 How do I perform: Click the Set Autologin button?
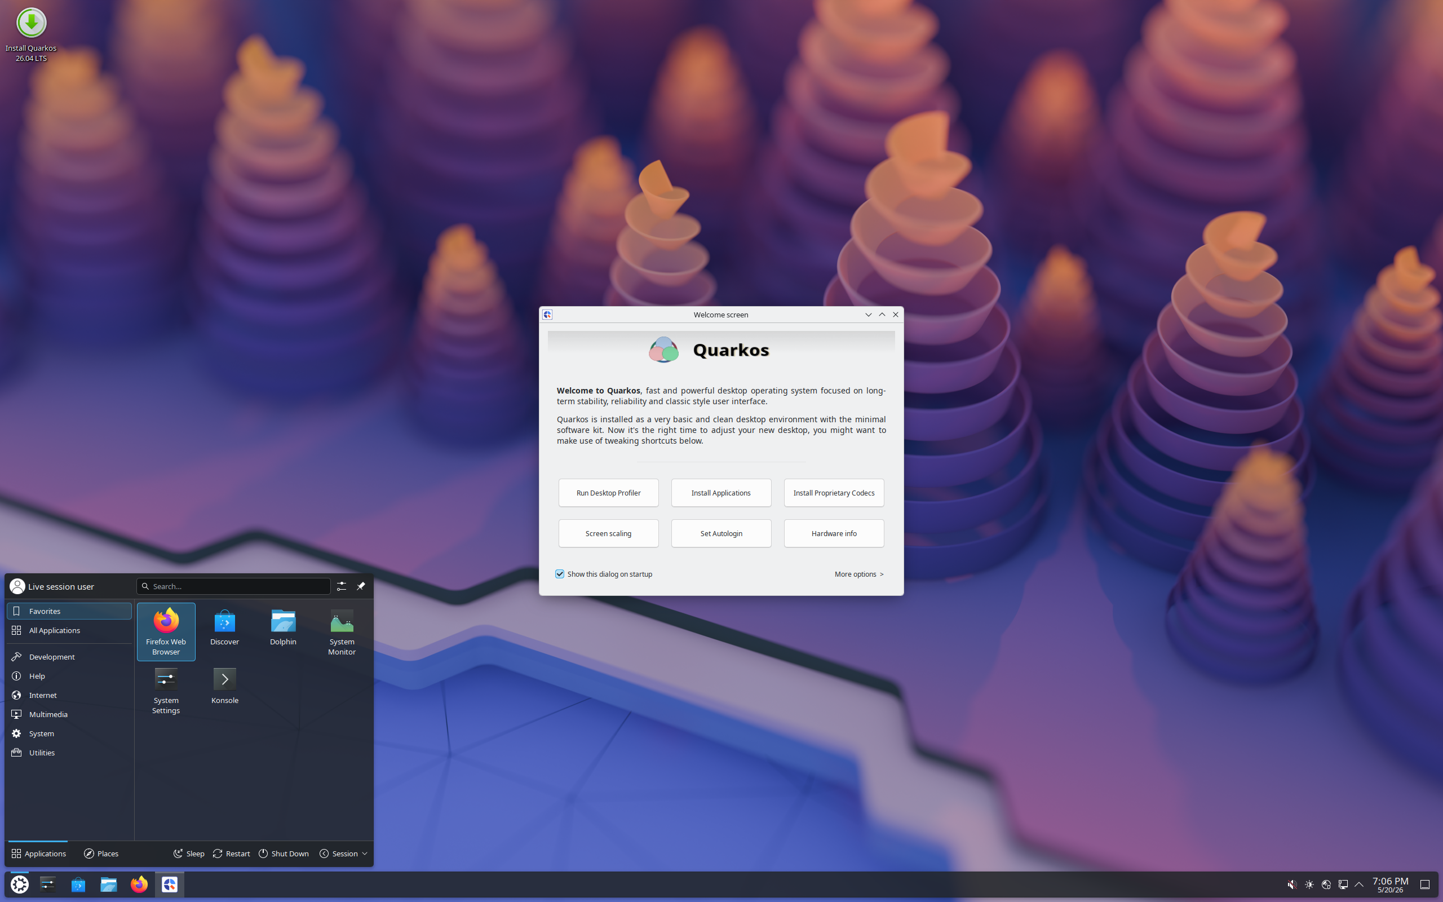pyautogui.click(x=721, y=533)
